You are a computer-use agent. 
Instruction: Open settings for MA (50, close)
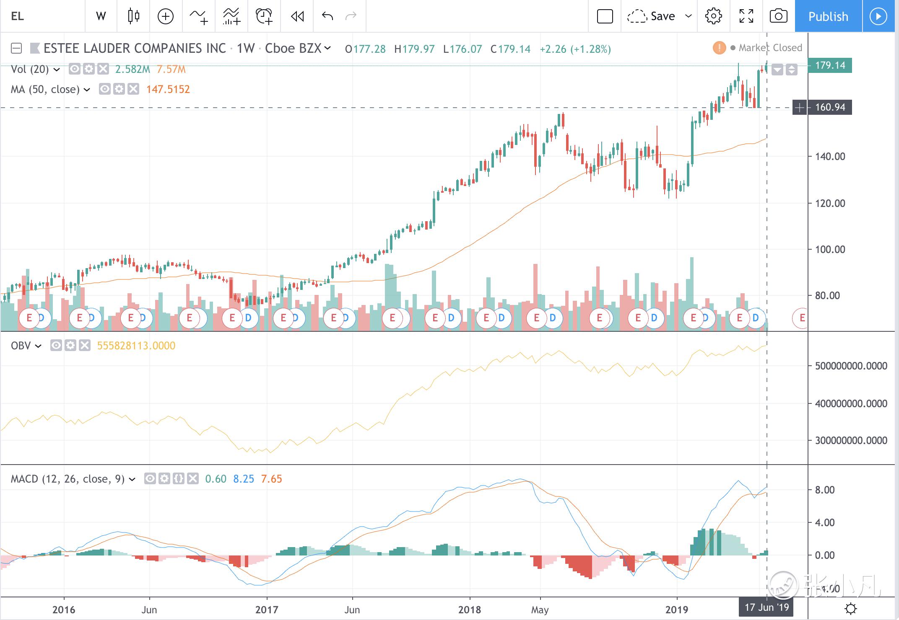point(119,89)
